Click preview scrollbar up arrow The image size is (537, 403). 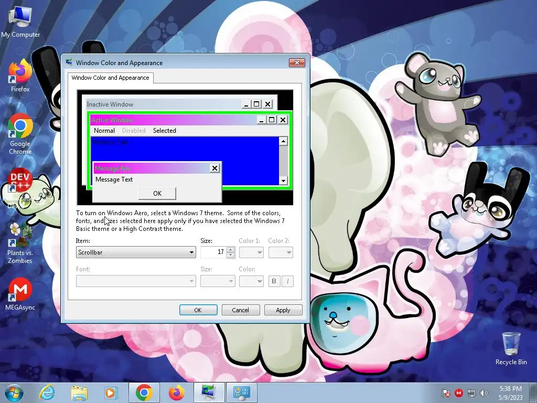283,141
